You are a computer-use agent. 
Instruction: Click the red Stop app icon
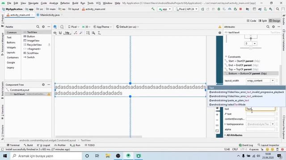[240, 9]
